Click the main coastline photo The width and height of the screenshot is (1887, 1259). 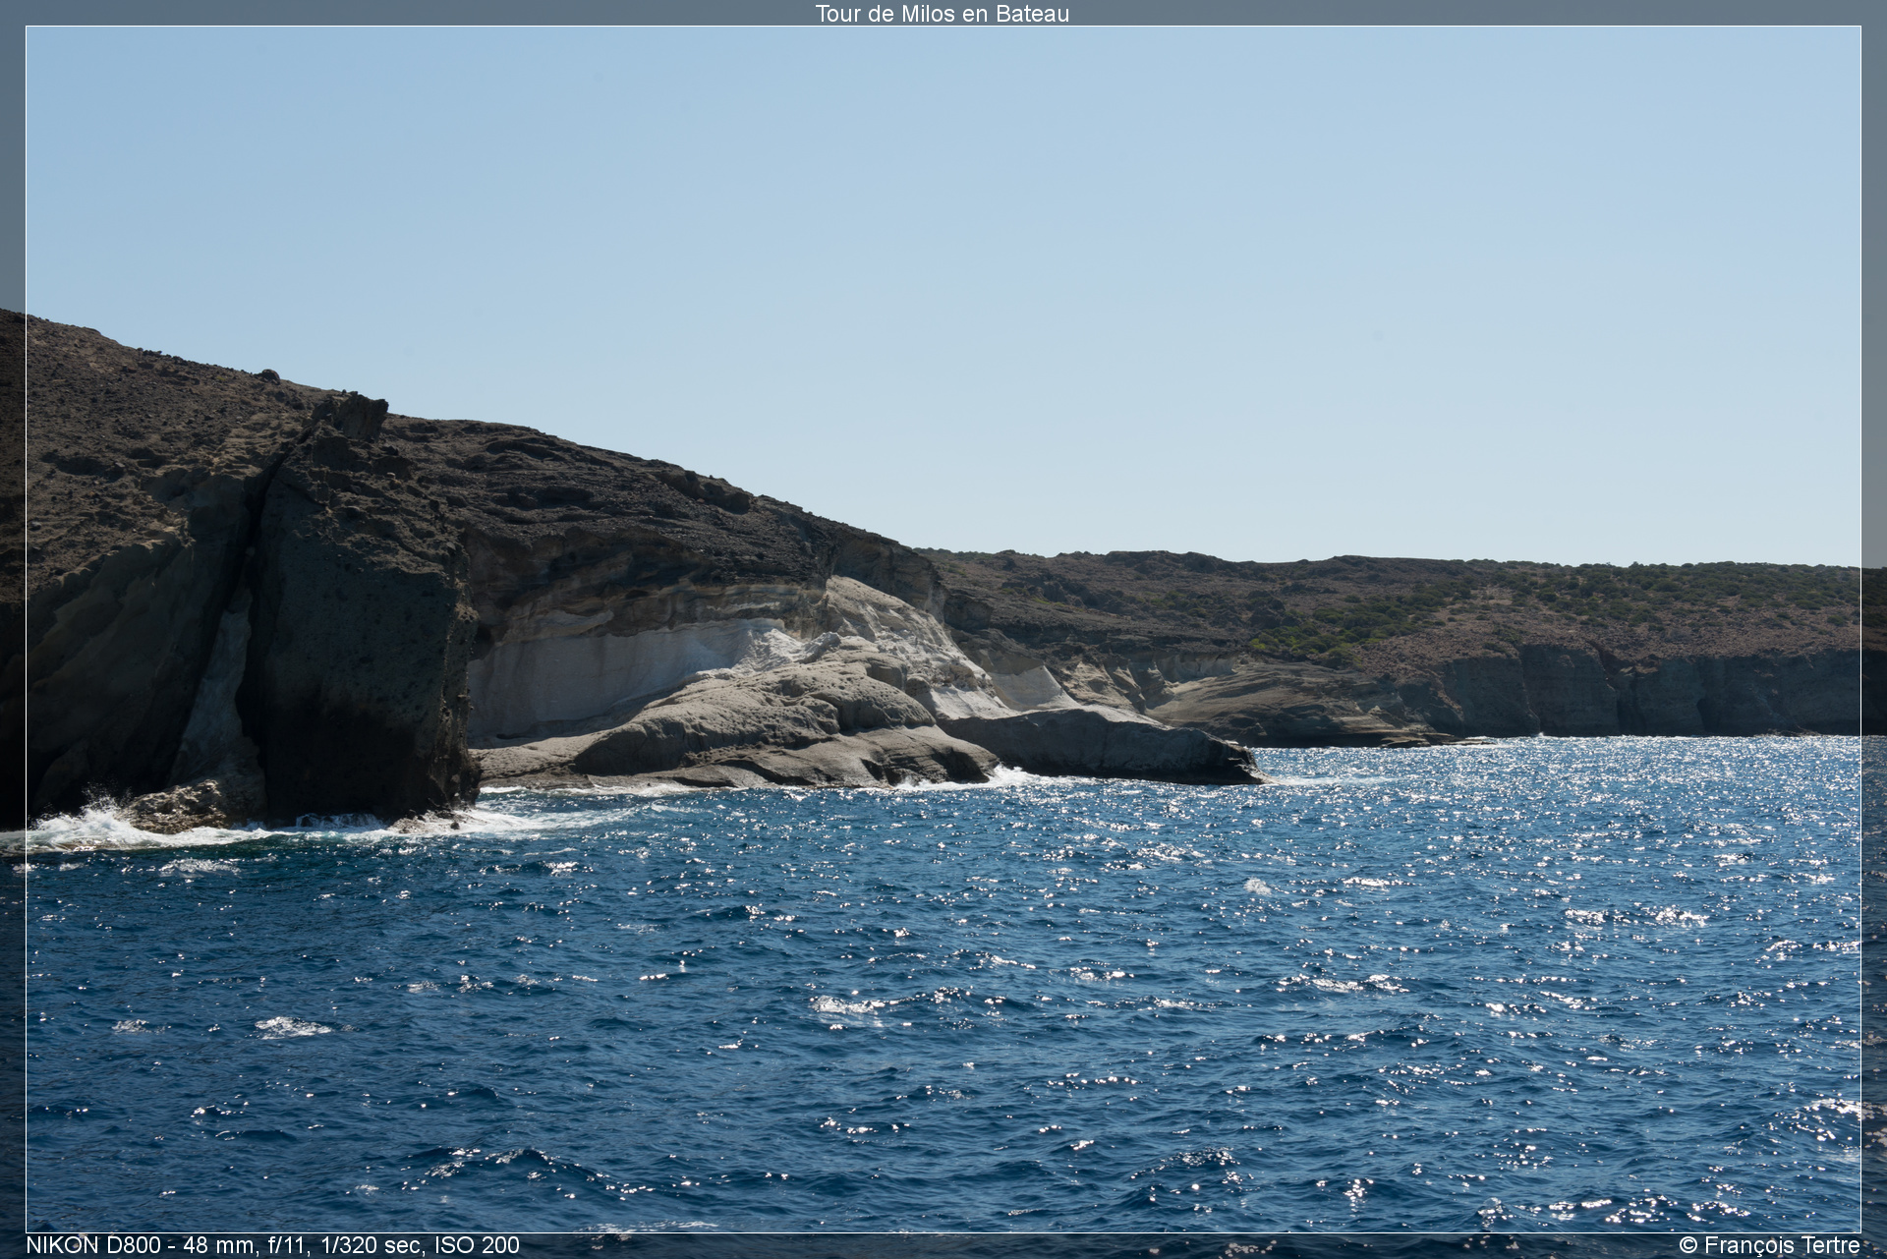pos(943,629)
